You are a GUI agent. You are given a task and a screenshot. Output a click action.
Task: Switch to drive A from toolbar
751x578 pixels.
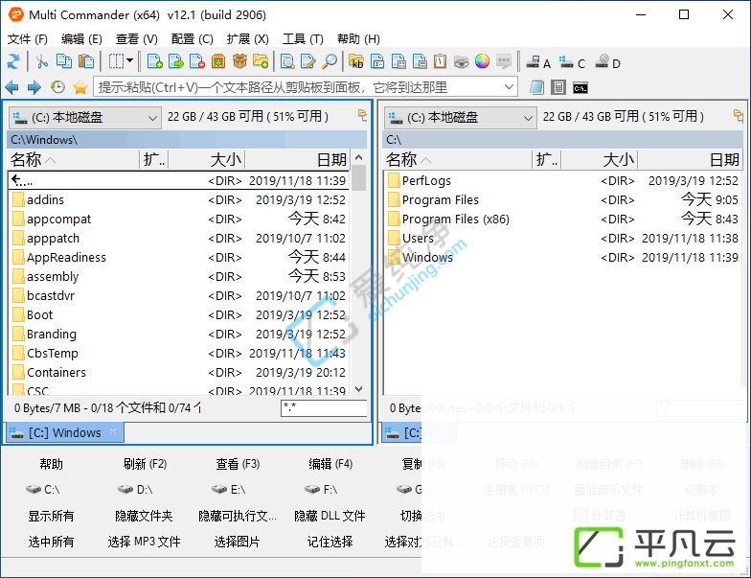pyautogui.click(x=538, y=63)
